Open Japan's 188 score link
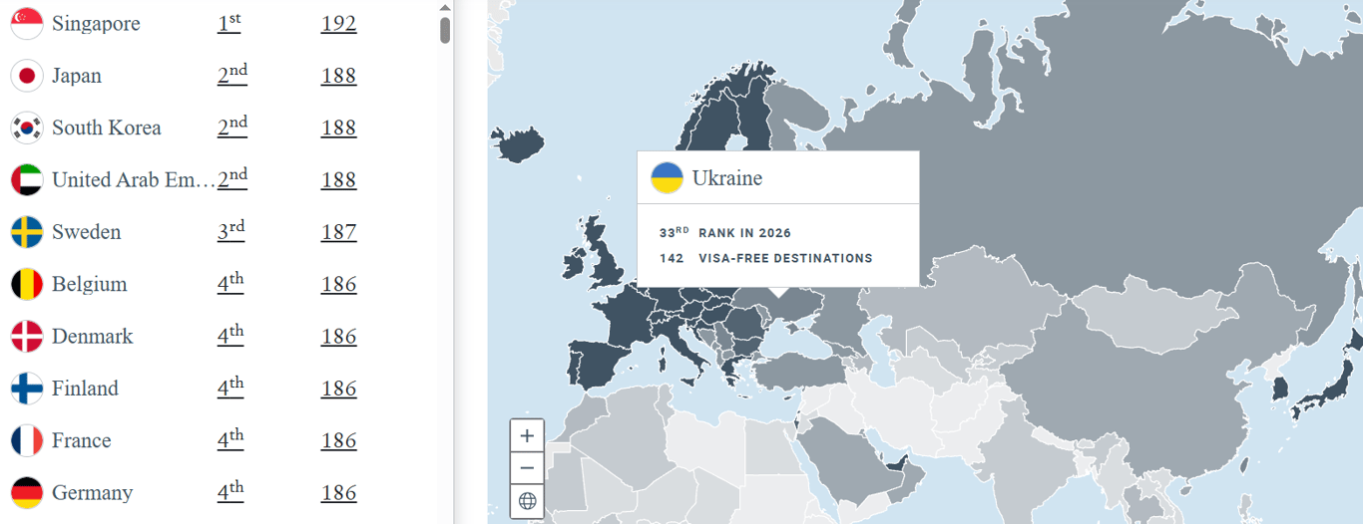This screenshot has height=524, width=1363. [339, 76]
